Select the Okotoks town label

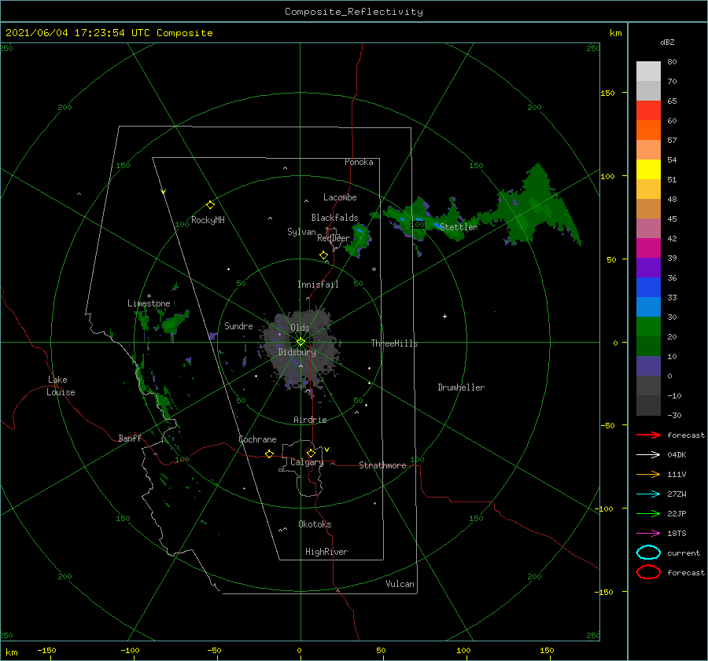click(315, 524)
